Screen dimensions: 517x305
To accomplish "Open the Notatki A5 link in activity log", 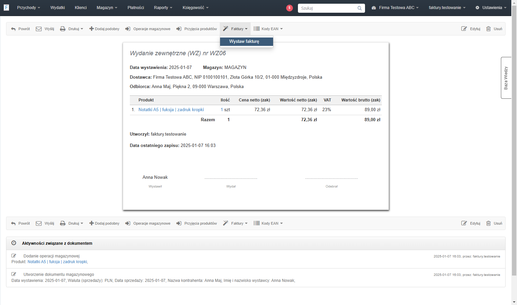I will click(57, 262).
